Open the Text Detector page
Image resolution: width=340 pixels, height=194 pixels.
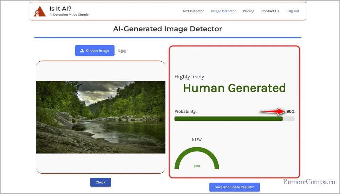click(x=193, y=11)
